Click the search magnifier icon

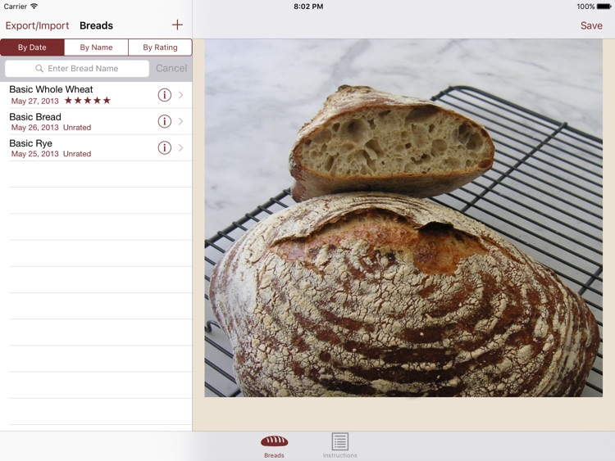click(x=39, y=69)
